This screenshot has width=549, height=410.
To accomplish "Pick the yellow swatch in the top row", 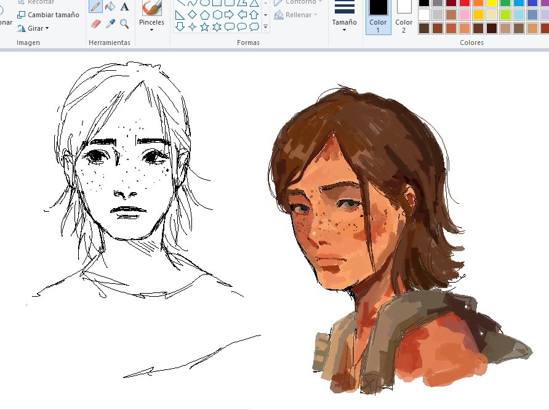I will click(x=492, y=3).
